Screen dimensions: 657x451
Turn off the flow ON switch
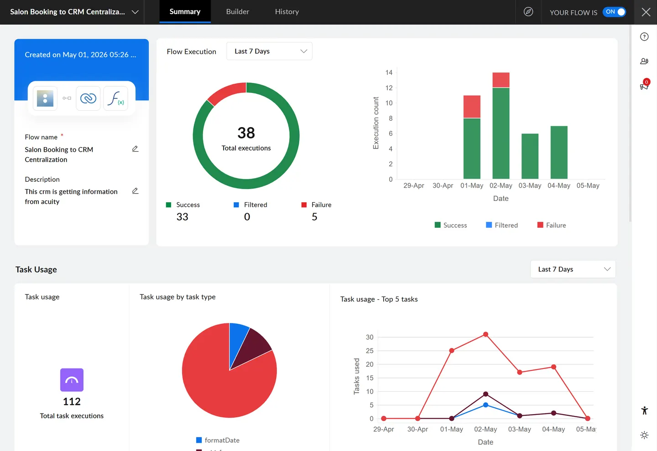[x=614, y=12]
